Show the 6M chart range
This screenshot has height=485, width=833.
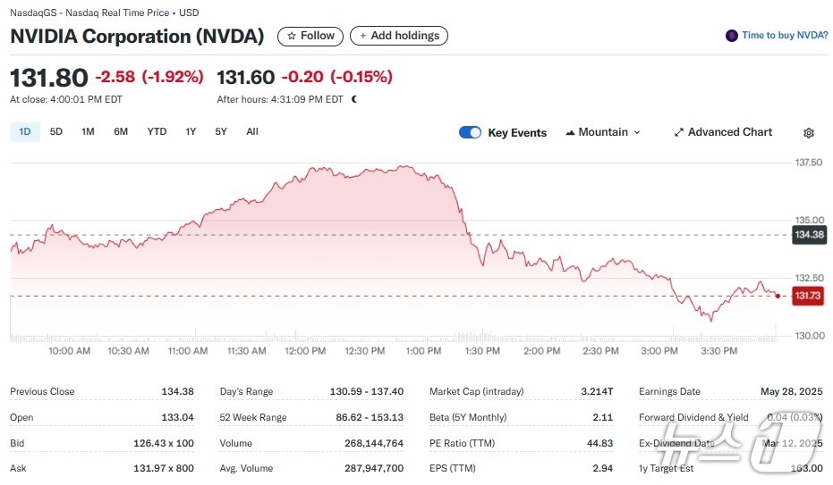coord(121,131)
